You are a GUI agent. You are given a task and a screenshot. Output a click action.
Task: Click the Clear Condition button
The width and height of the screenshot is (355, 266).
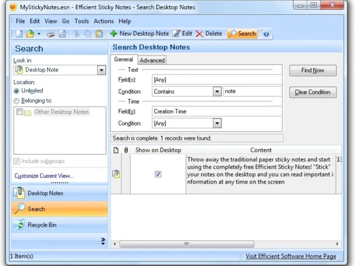pos(313,92)
